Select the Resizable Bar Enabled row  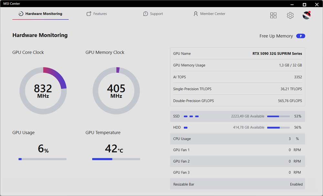click(237, 184)
